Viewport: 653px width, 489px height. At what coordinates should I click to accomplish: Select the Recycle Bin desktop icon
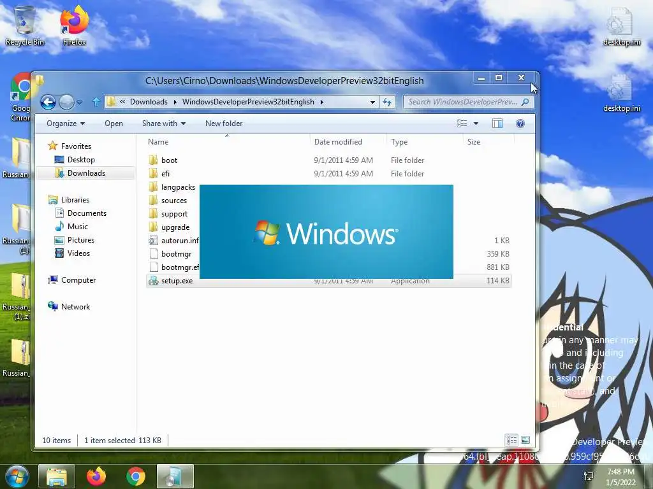pos(24,25)
